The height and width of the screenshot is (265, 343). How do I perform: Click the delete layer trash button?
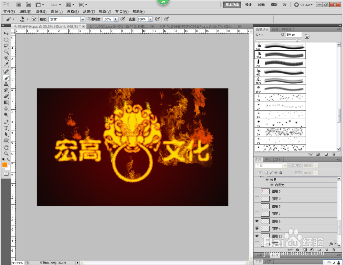click(x=333, y=250)
